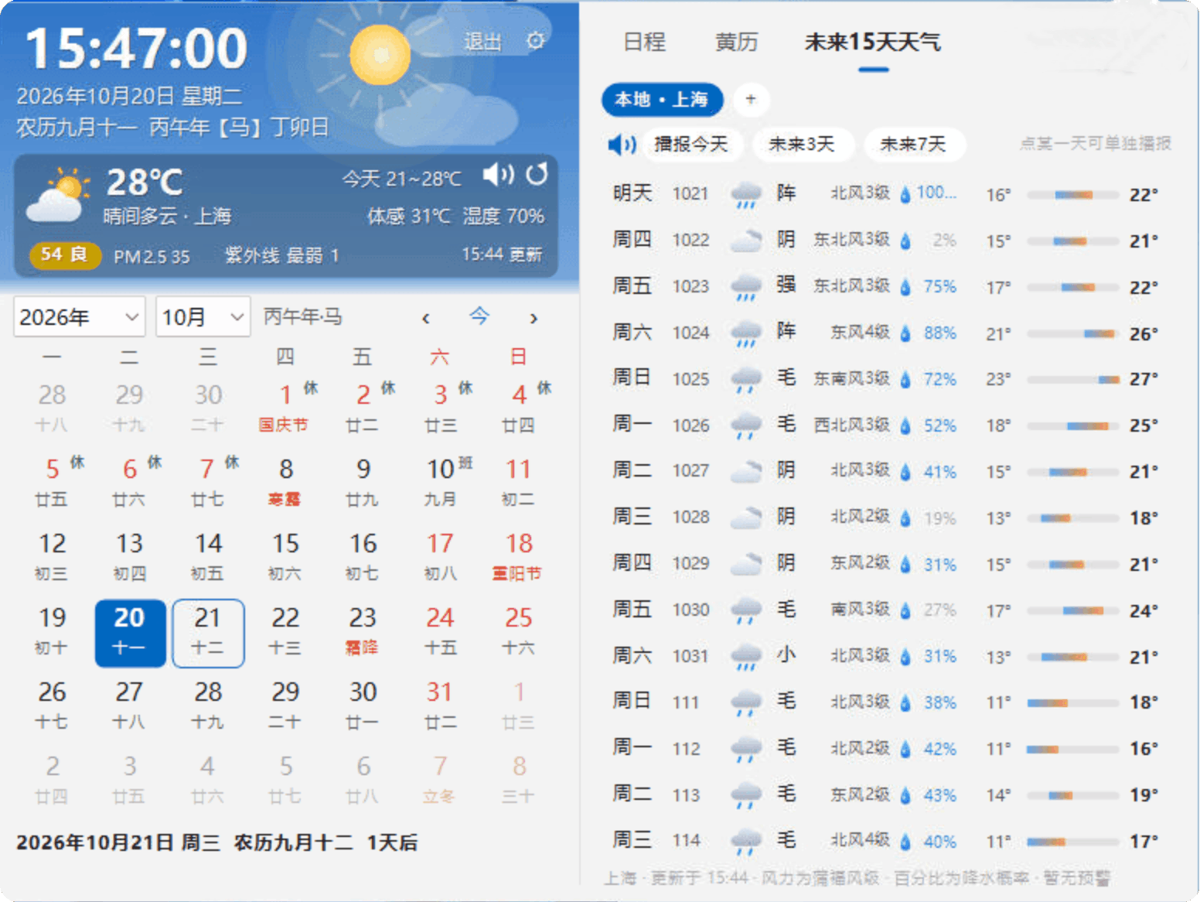Click the blue speaker icon before 播报今天
The height and width of the screenshot is (902, 1200).
coord(622,145)
